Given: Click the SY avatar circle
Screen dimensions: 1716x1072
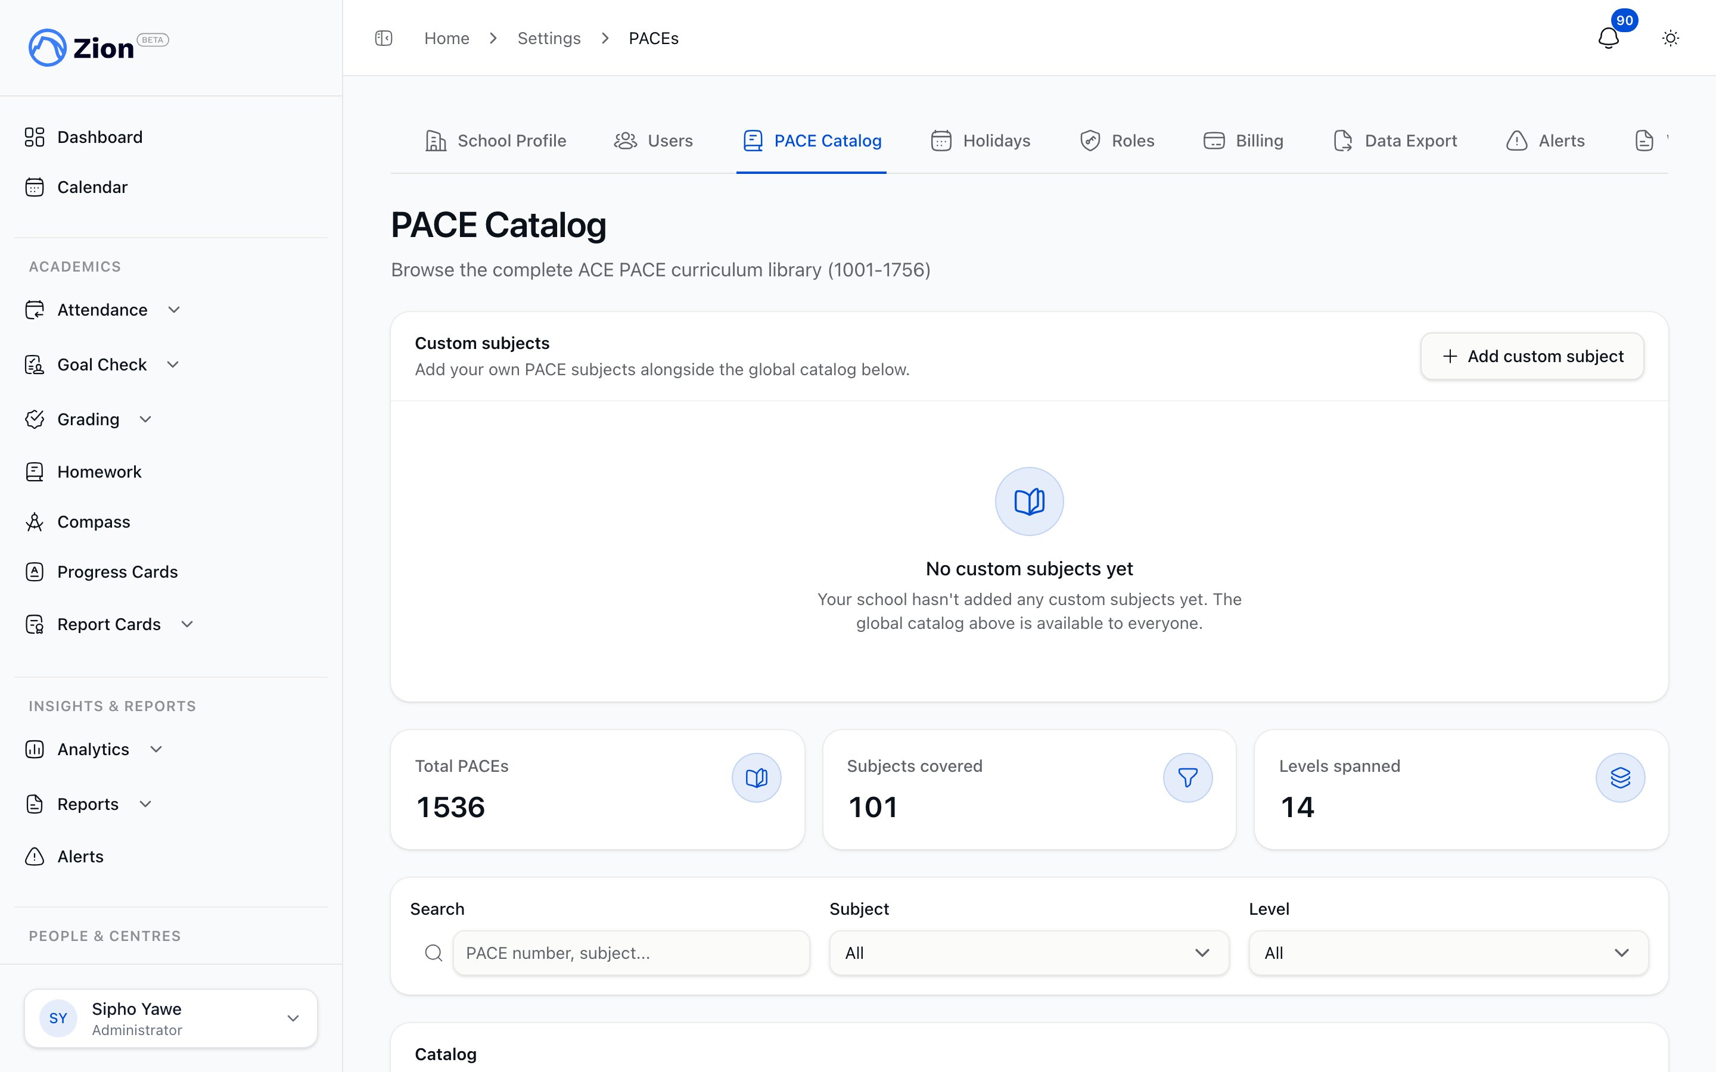Looking at the screenshot, I should coord(58,1018).
